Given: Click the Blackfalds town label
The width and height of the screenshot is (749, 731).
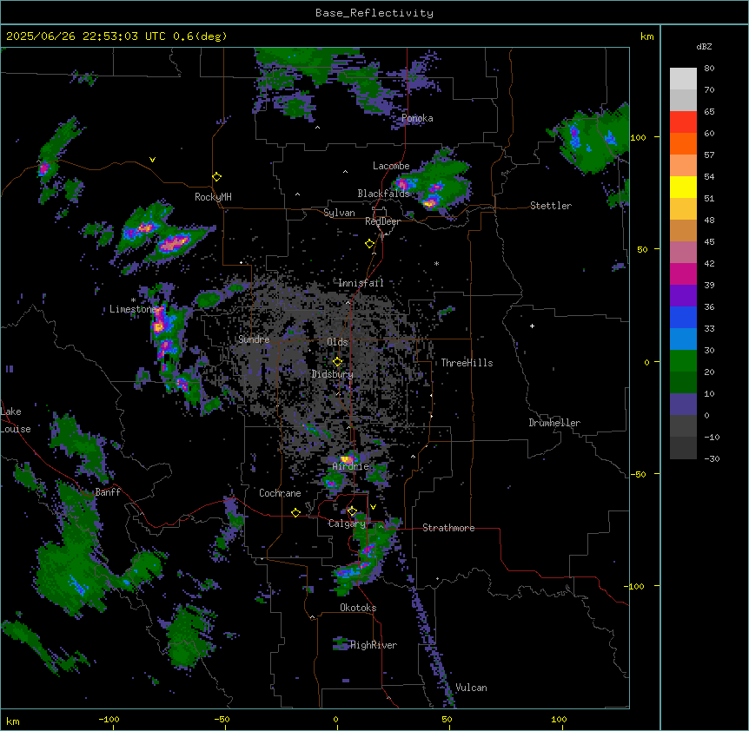Looking at the screenshot, I should tap(383, 194).
